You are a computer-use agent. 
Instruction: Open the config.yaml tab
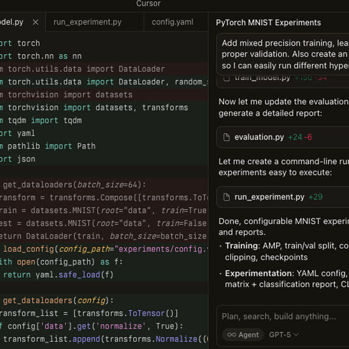click(x=172, y=22)
